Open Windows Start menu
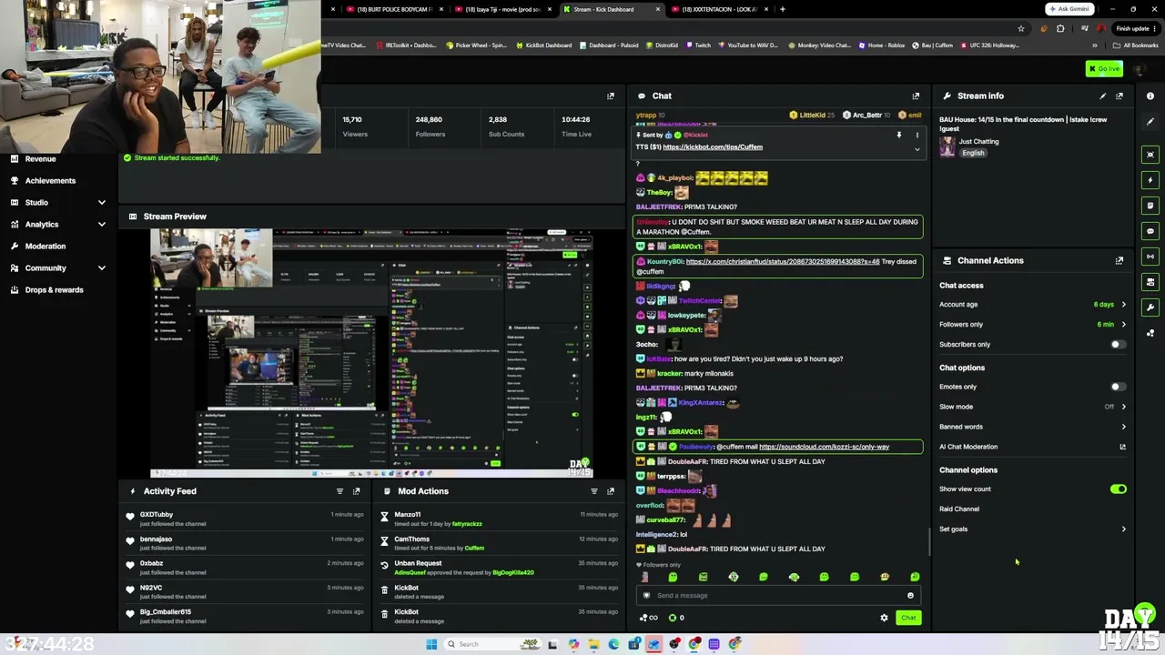This screenshot has height=655, width=1165. pyautogui.click(x=431, y=644)
